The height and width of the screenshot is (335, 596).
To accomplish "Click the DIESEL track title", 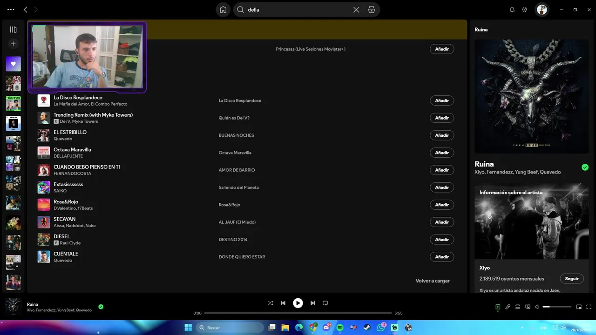I will pyautogui.click(x=61, y=236).
